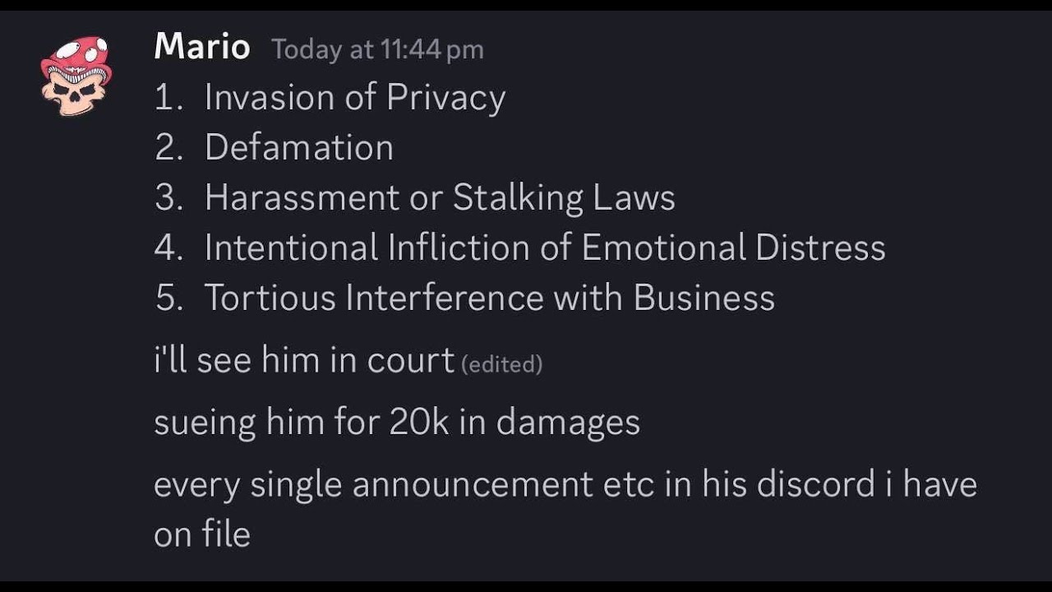The height and width of the screenshot is (592, 1052).
Task: Select "Tortious Interference with Business" item
Action: coord(490,297)
